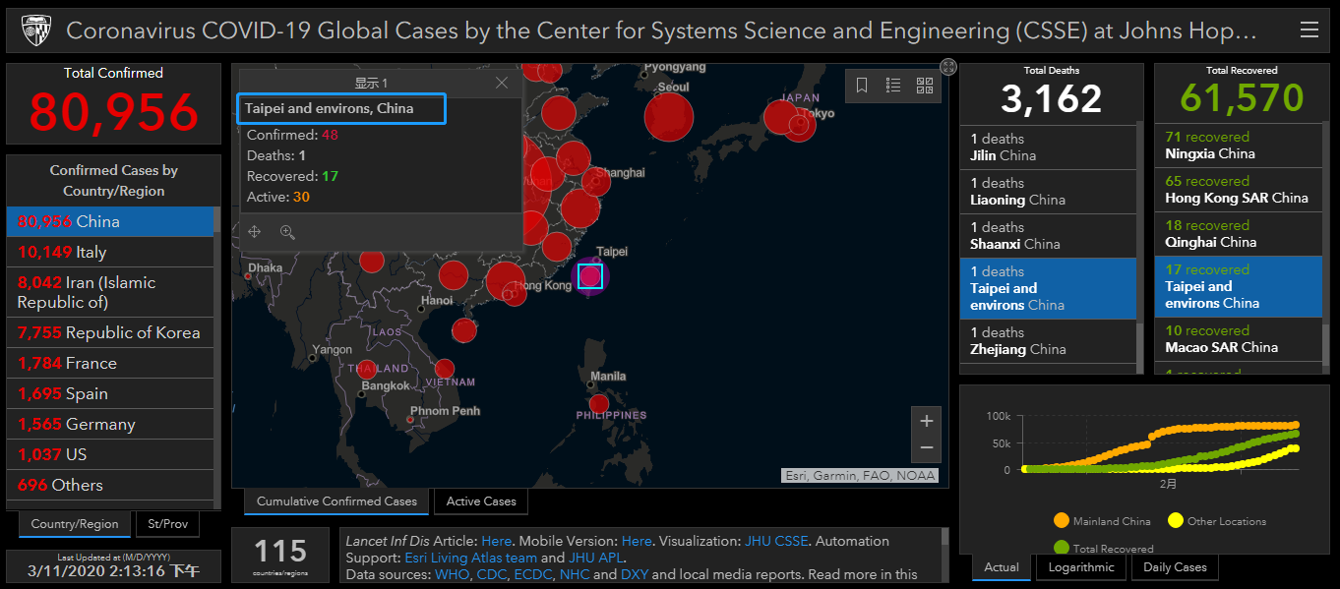The image size is (1340, 589).
Task: Select Qinghai China recovered row
Action: pyautogui.click(x=1238, y=234)
